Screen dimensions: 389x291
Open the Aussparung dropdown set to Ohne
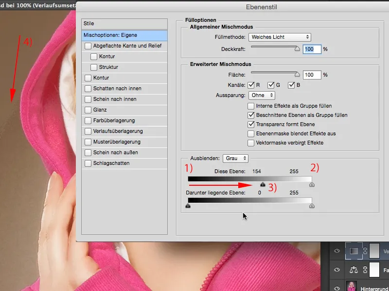click(x=262, y=95)
